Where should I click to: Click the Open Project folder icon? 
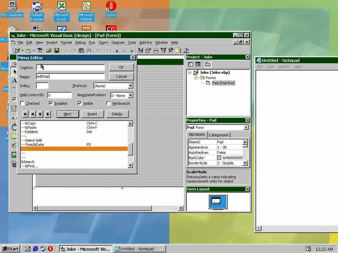pyautogui.click(x=49, y=50)
